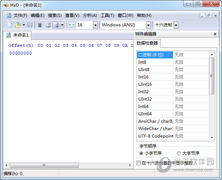
Task: Open the 帮助(H) menu
Action: [144, 15]
